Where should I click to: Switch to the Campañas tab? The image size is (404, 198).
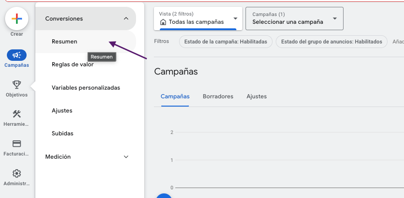pos(175,96)
